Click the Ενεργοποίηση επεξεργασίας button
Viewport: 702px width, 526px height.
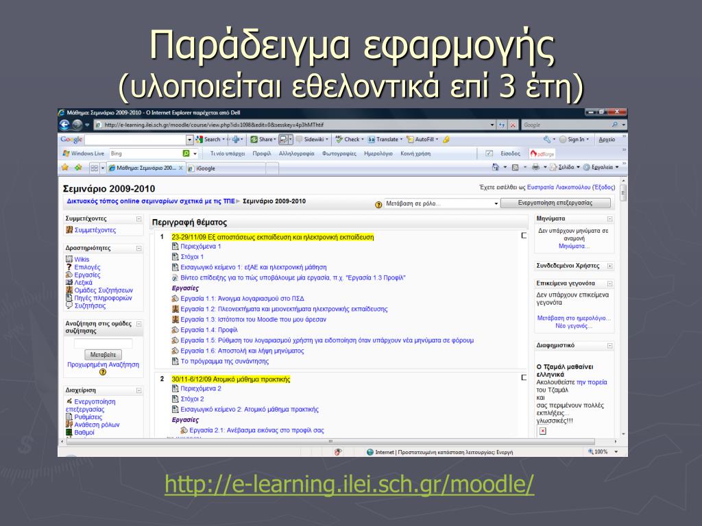tap(555, 203)
